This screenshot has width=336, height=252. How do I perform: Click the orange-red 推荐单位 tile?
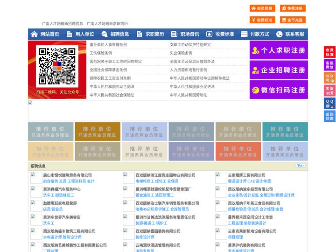(238, 152)
